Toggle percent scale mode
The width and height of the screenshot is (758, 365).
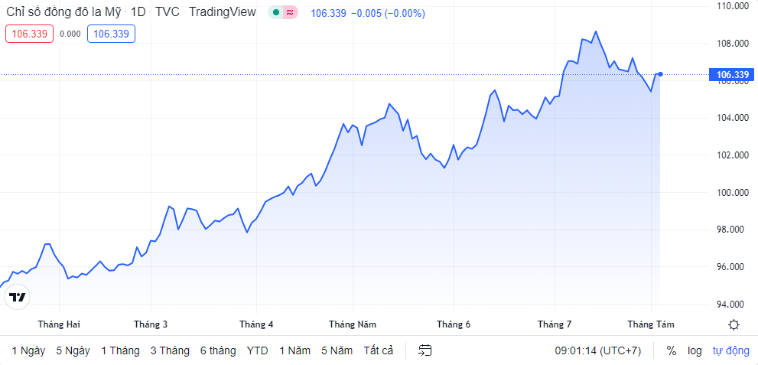click(x=672, y=350)
